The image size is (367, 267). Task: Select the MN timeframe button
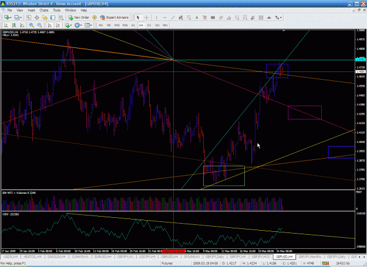(165, 25)
